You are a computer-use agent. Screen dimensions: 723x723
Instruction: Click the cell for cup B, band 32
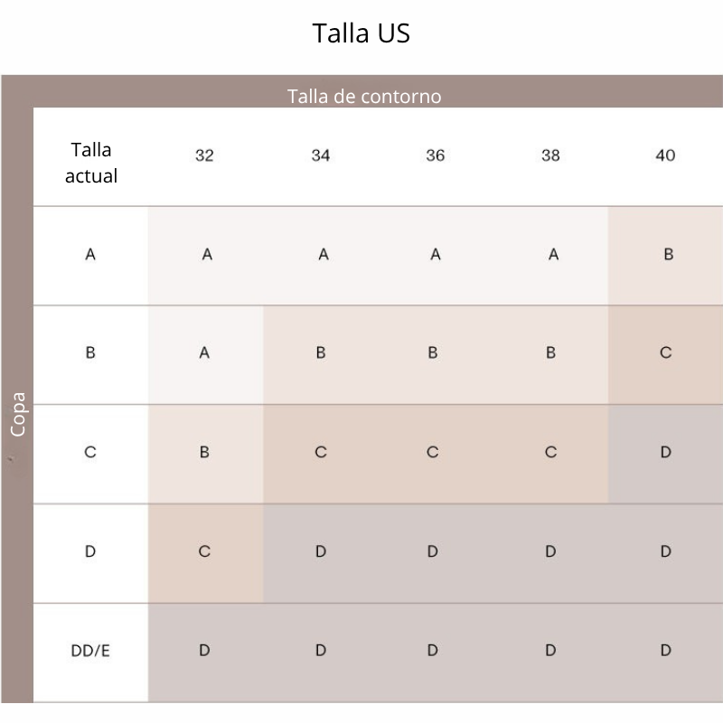(205, 353)
